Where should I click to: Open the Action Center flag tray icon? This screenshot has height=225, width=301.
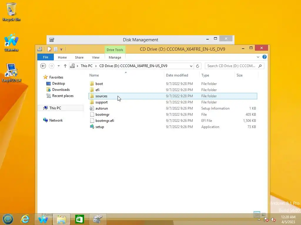(x=266, y=220)
